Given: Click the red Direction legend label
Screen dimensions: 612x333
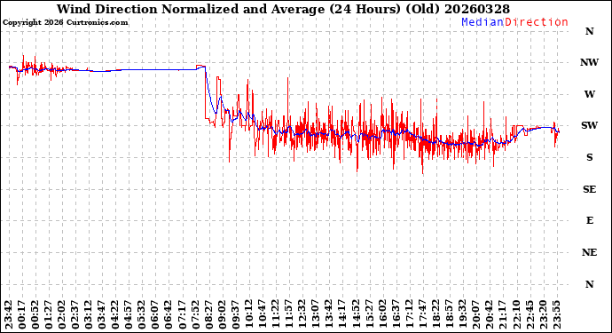Looking at the screenshot, I should (537, 22).
